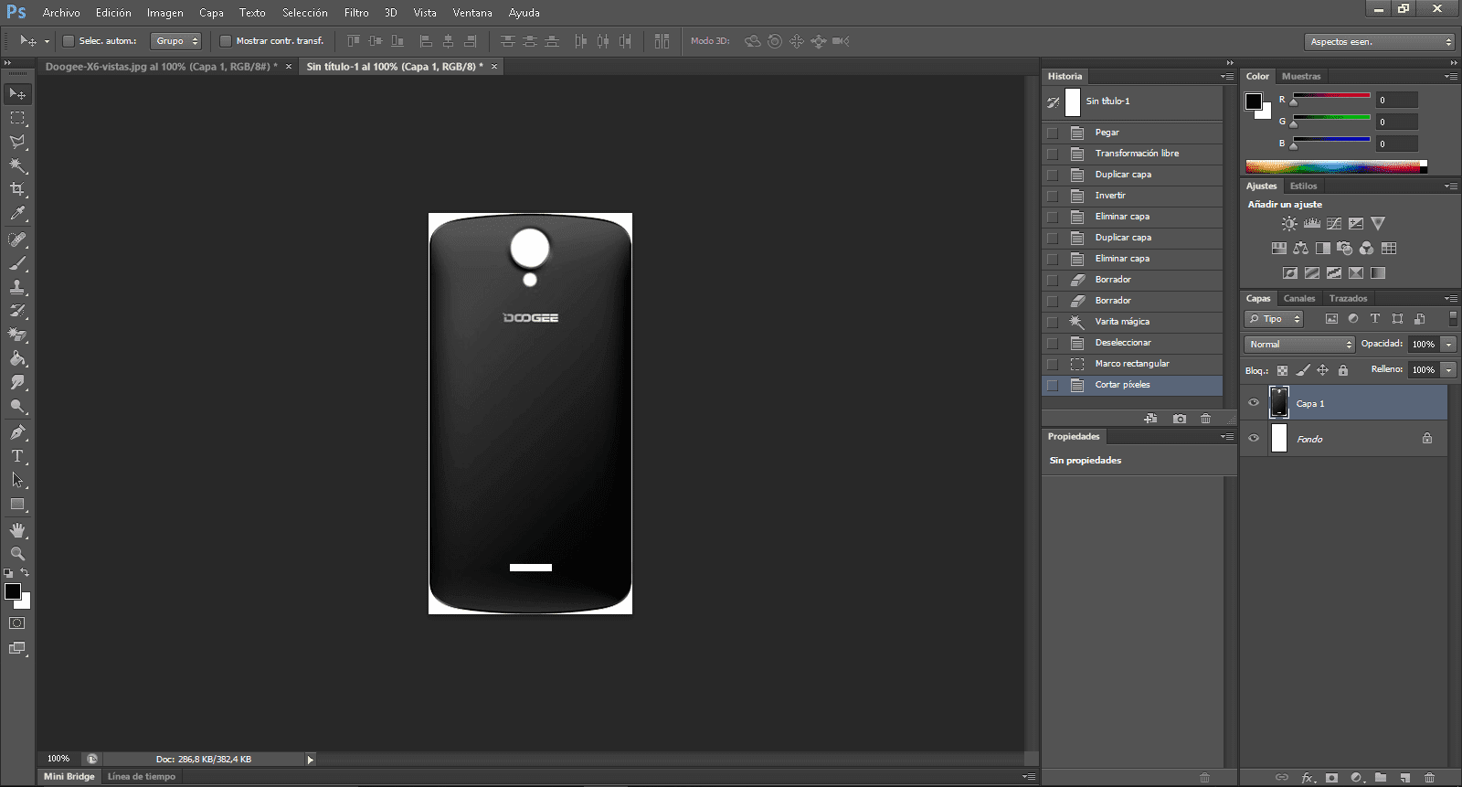Delete the current layer with the Capas panel trash
This screenshot has width=1462, height=787.
pyautogui.click(x=1430, y=778)
